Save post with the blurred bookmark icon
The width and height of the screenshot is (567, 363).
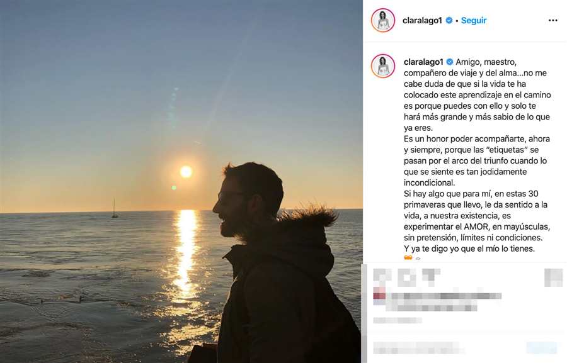(x=553, y=277)
